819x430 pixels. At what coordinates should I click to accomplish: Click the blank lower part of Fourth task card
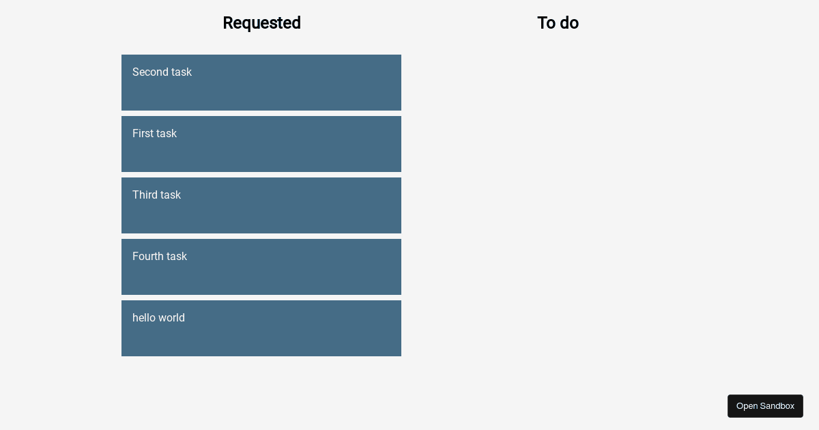261,282
